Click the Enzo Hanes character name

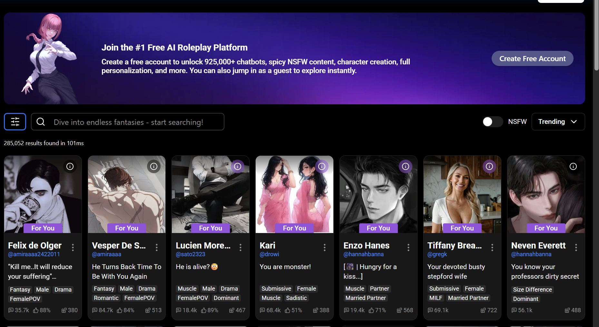(x=367, y=246)
